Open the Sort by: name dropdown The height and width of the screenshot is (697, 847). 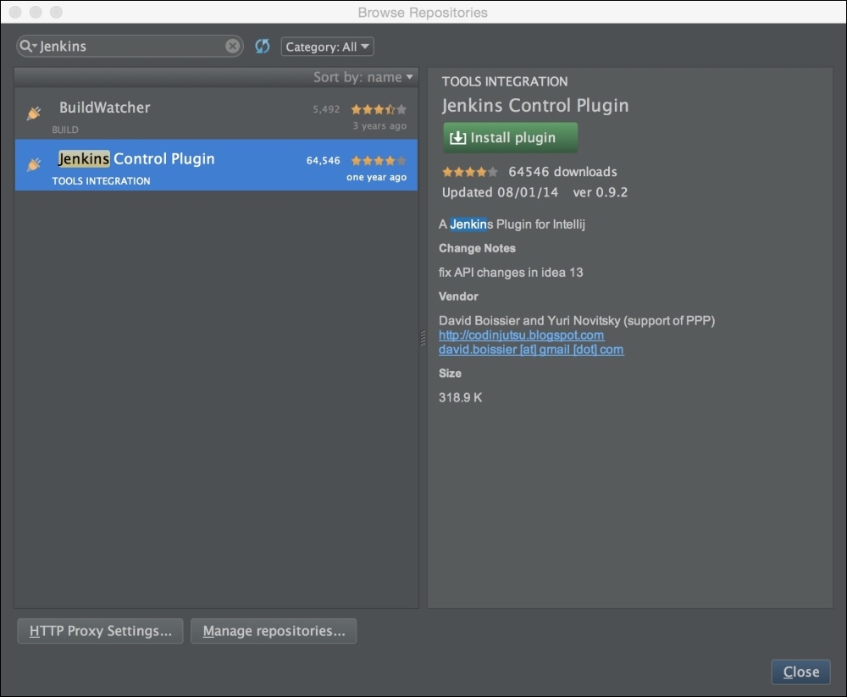tap(363, 77)
